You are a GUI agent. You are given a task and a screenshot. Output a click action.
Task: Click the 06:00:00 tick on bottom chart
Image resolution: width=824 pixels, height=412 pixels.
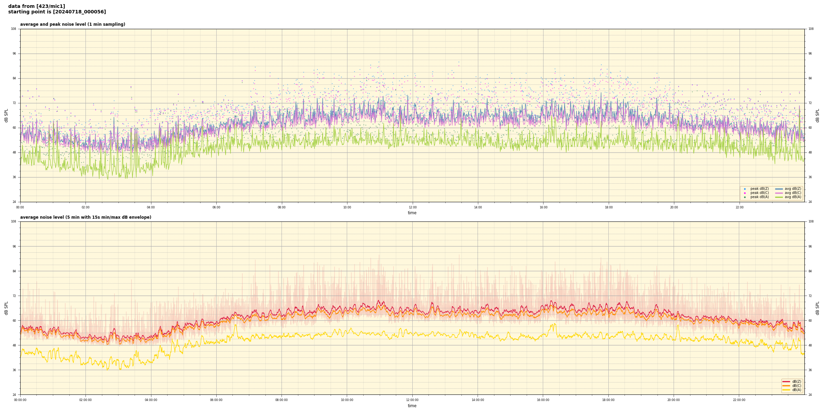(216, 400)
